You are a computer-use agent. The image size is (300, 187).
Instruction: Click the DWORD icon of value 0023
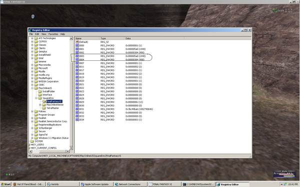point(77,91)
